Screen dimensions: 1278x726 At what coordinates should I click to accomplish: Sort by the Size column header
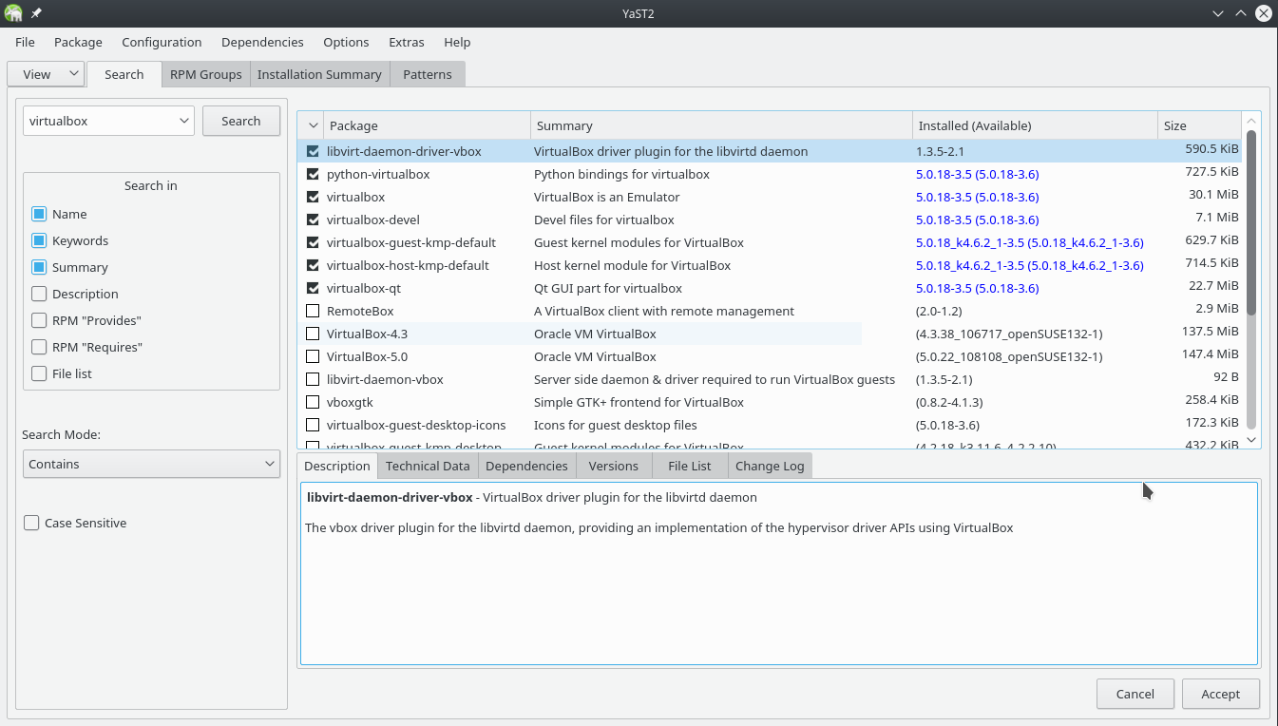[1199, 125]
